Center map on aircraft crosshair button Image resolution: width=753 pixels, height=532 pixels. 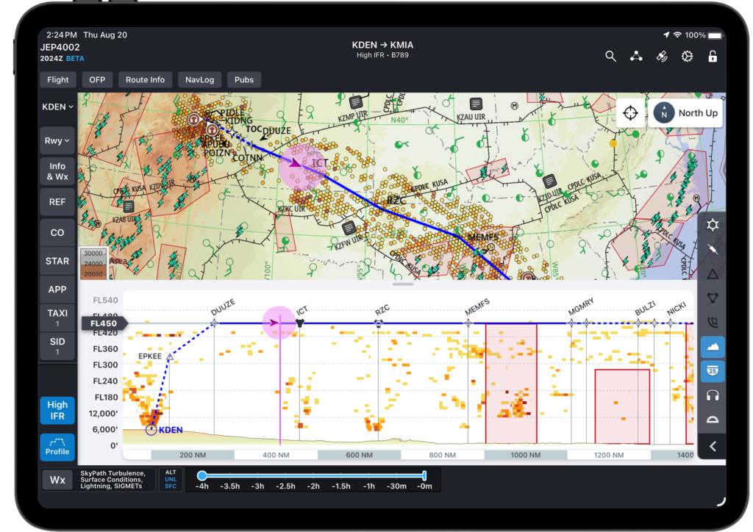point(630,113)
